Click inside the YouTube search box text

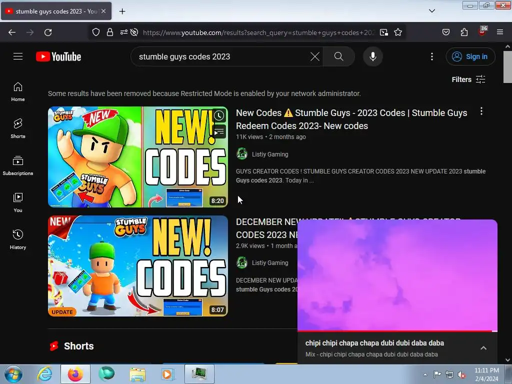185,56
